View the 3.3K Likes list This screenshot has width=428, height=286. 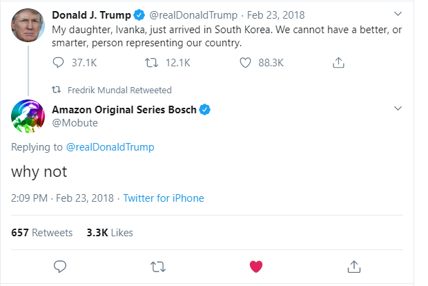pos(110,233)
